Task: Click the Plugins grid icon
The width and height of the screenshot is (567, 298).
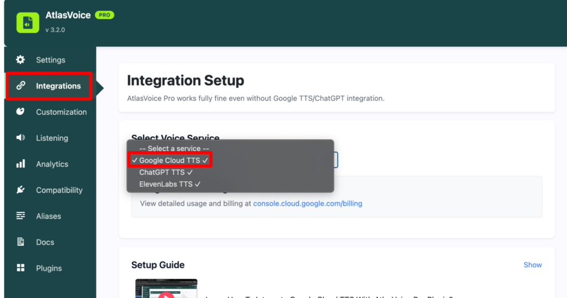Action: (20, 268)
